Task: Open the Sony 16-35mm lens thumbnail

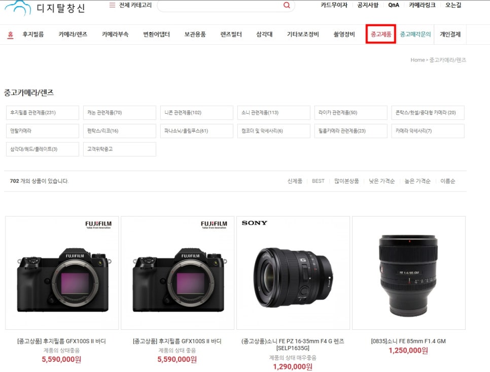Action: (293, 273)
